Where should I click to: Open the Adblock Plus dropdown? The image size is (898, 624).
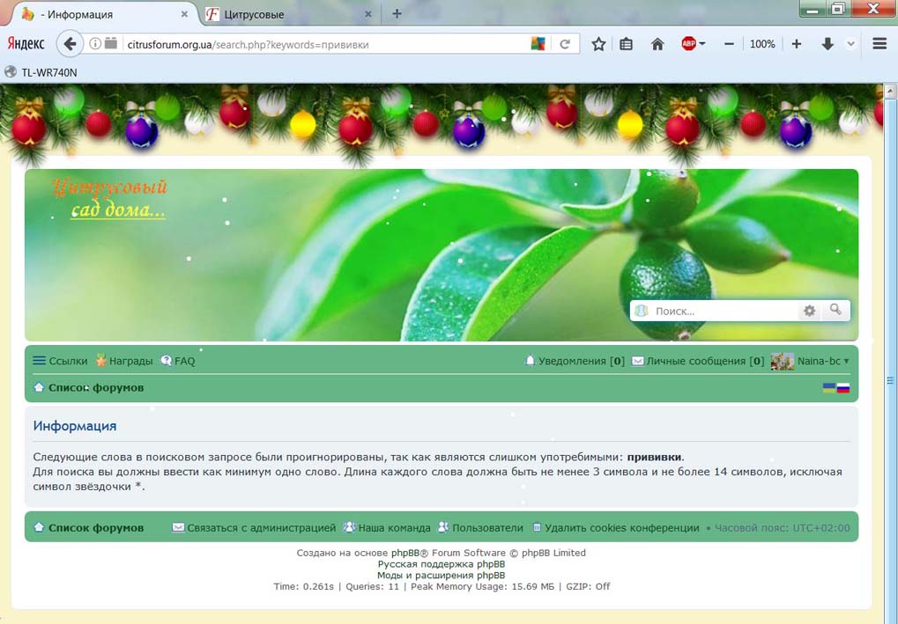tap(693, 44)
